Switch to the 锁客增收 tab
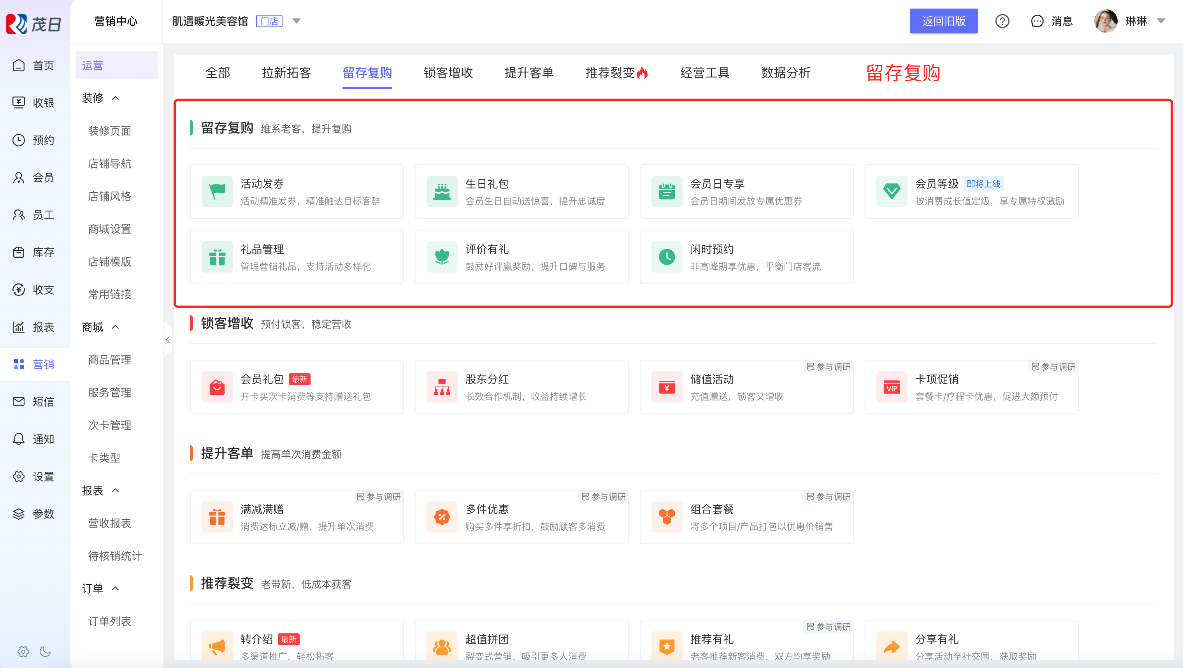This screenshot has width=1183, height=668. 448,72
